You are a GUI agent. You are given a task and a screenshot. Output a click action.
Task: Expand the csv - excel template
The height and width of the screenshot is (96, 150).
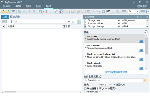pos(85,39)
